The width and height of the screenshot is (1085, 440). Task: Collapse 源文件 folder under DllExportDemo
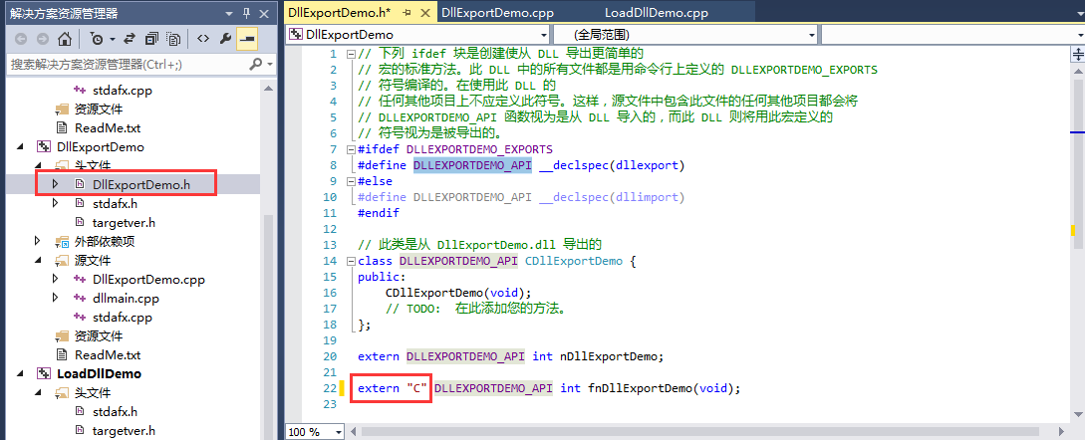click(x=38, y=261)
